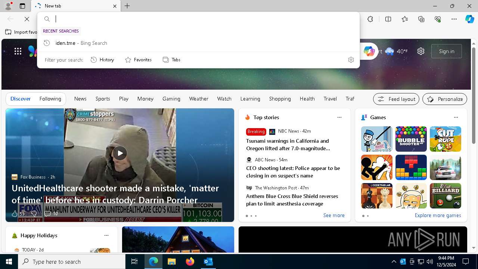Open comments on Fox Business story

pyautogui.click(x=51, y=214)
